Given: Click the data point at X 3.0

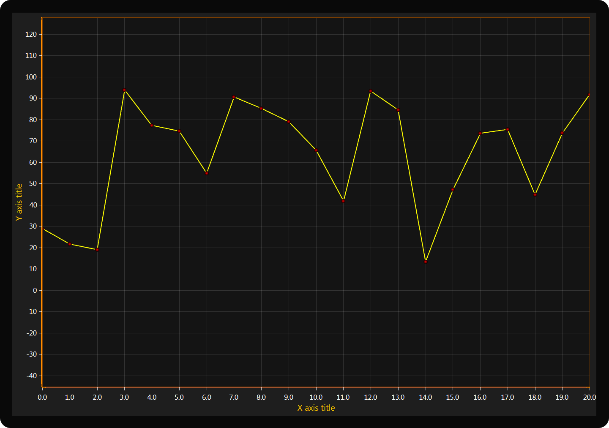Looking at the screenshot, I should pyautogui.click(x=124, y=90).
